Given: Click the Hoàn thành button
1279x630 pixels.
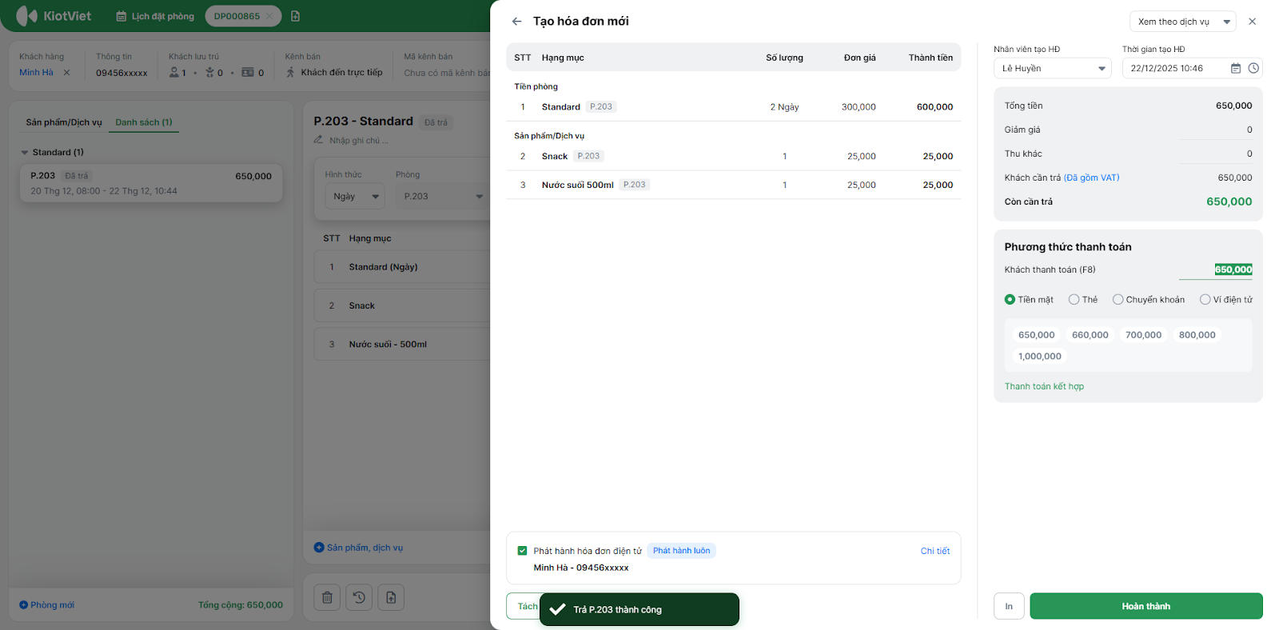Looking at the screenshot, I should (1146, 606).
